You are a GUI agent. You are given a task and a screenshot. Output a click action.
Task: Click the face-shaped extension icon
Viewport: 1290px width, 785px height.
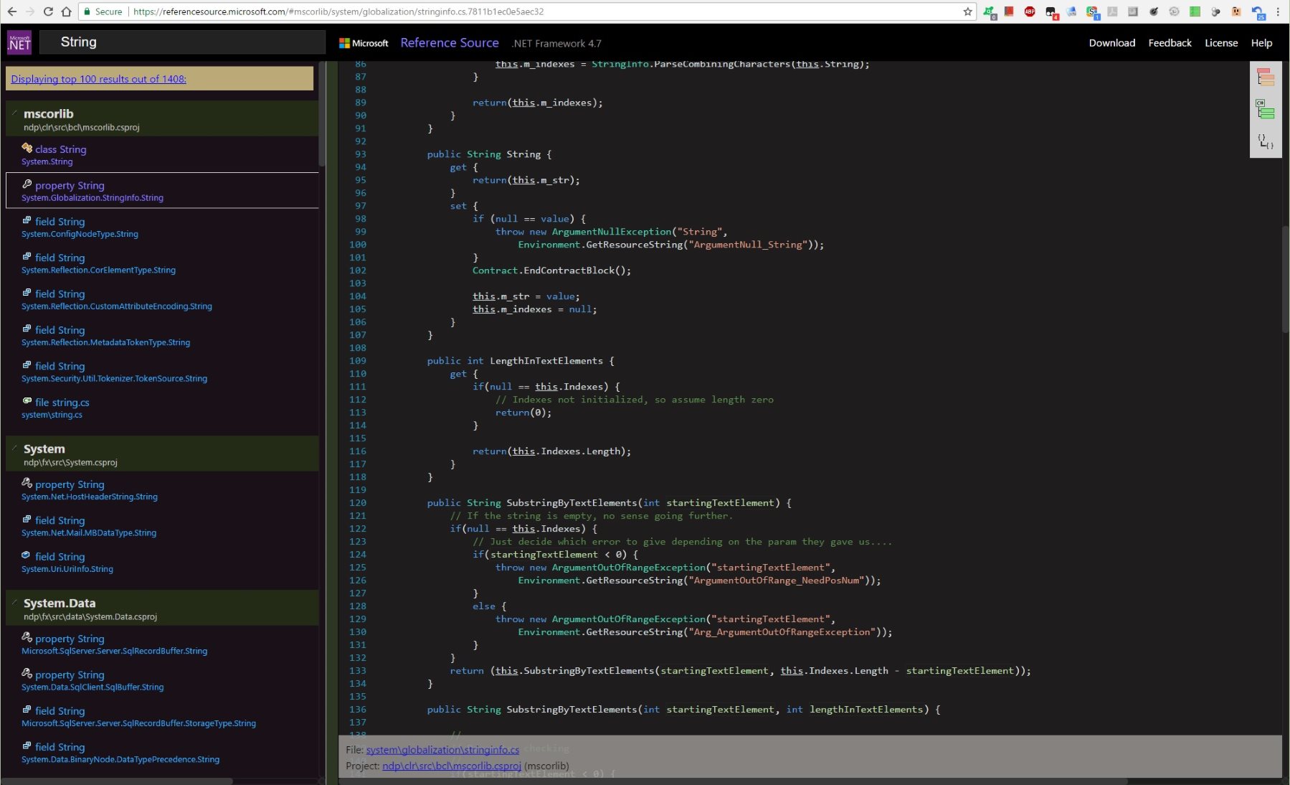1236,11
